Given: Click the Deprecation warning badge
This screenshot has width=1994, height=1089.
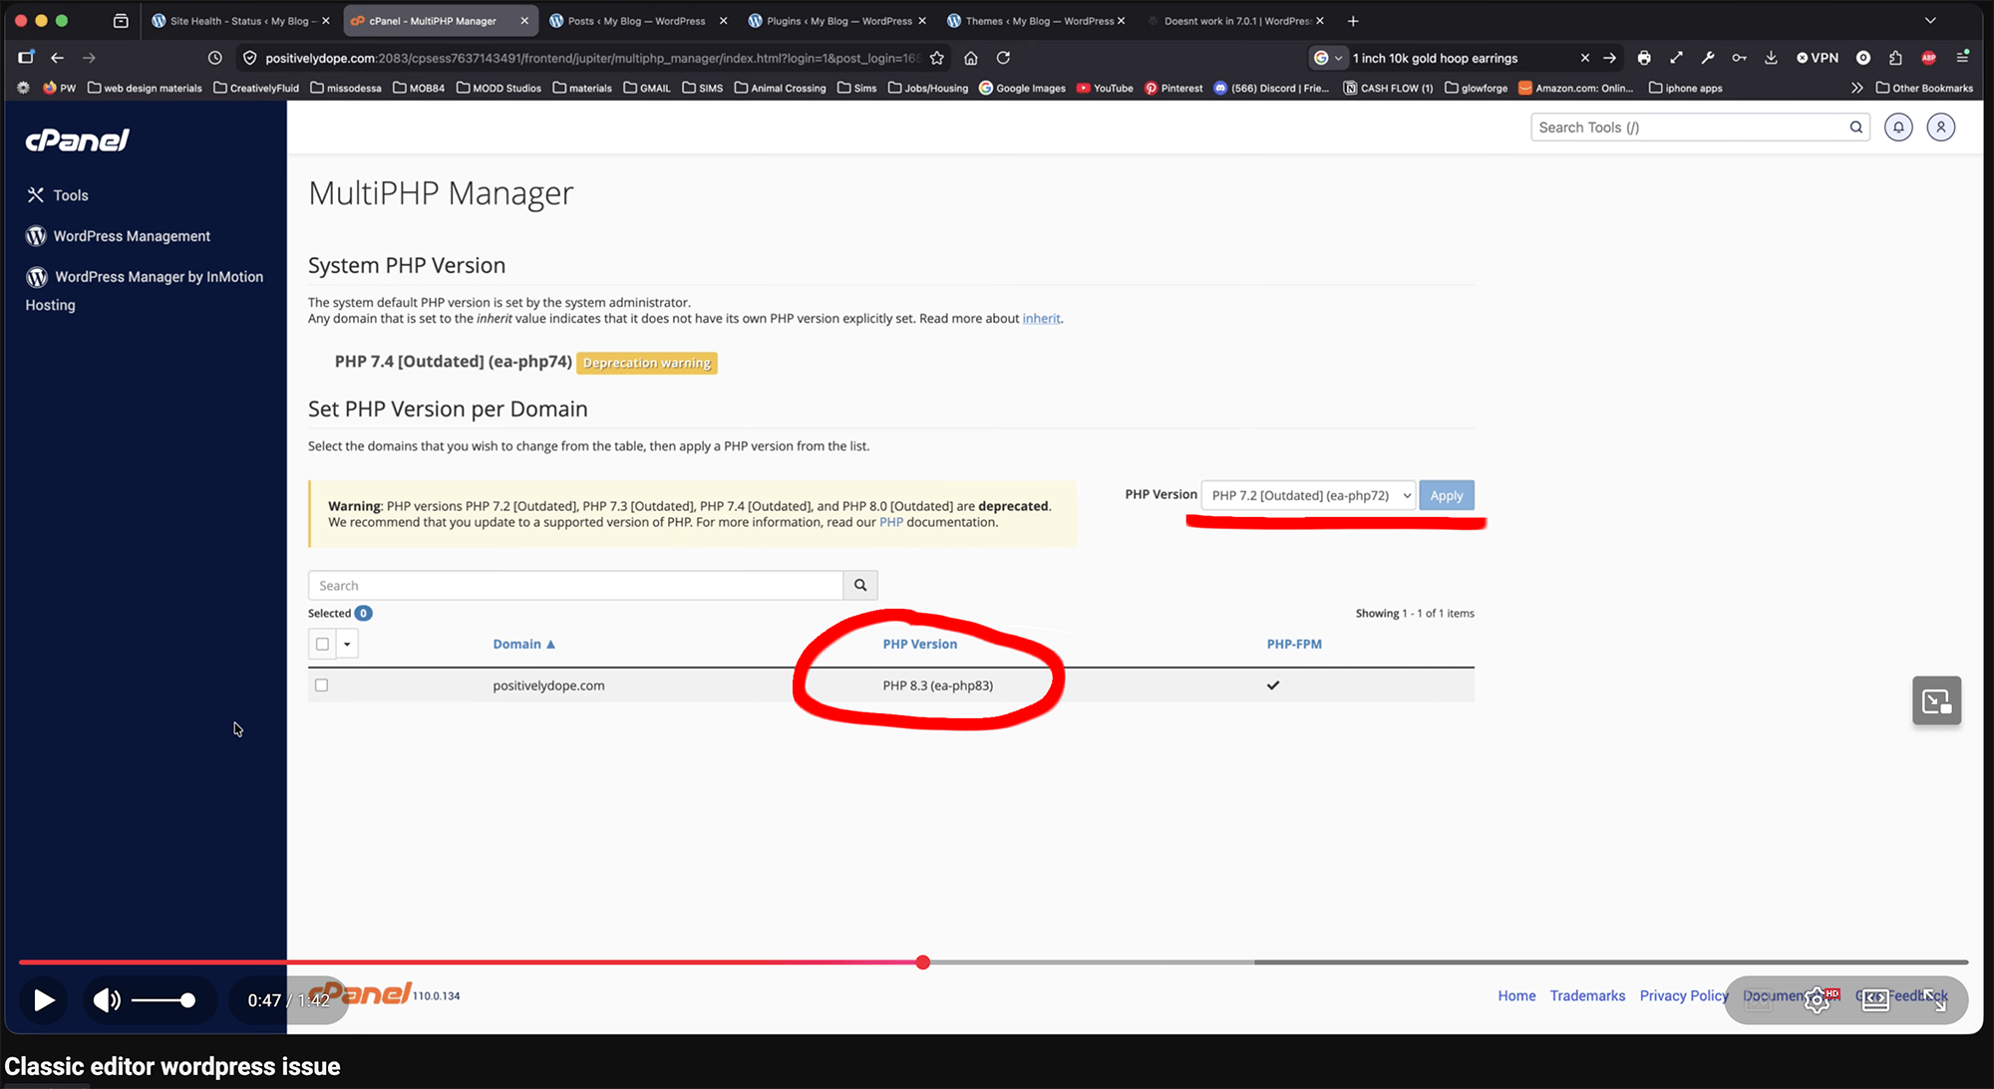Looking at the screenshot, I should [647, 363].
